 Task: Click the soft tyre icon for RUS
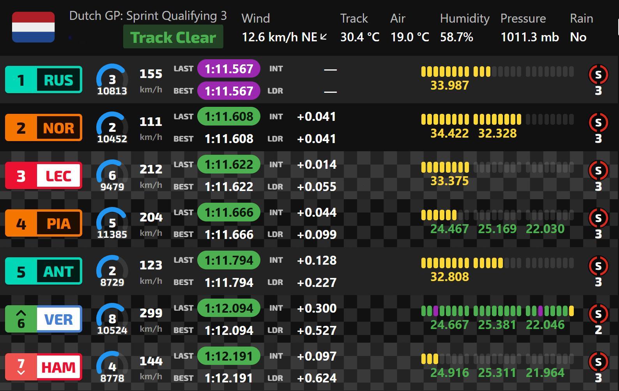tap(598, 74)
